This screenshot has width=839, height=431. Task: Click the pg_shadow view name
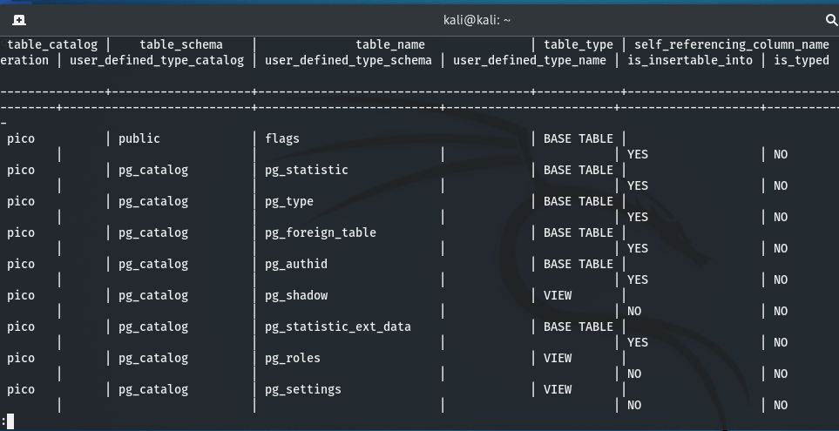[296, 295]
